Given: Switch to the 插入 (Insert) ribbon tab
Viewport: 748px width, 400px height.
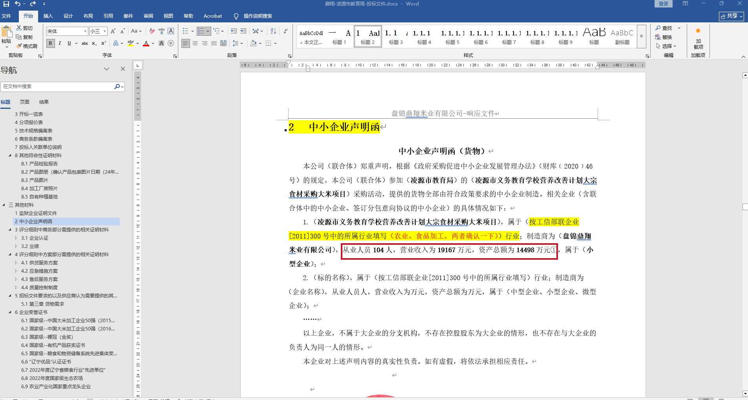Looking at the screenshot, I should 48,16.
